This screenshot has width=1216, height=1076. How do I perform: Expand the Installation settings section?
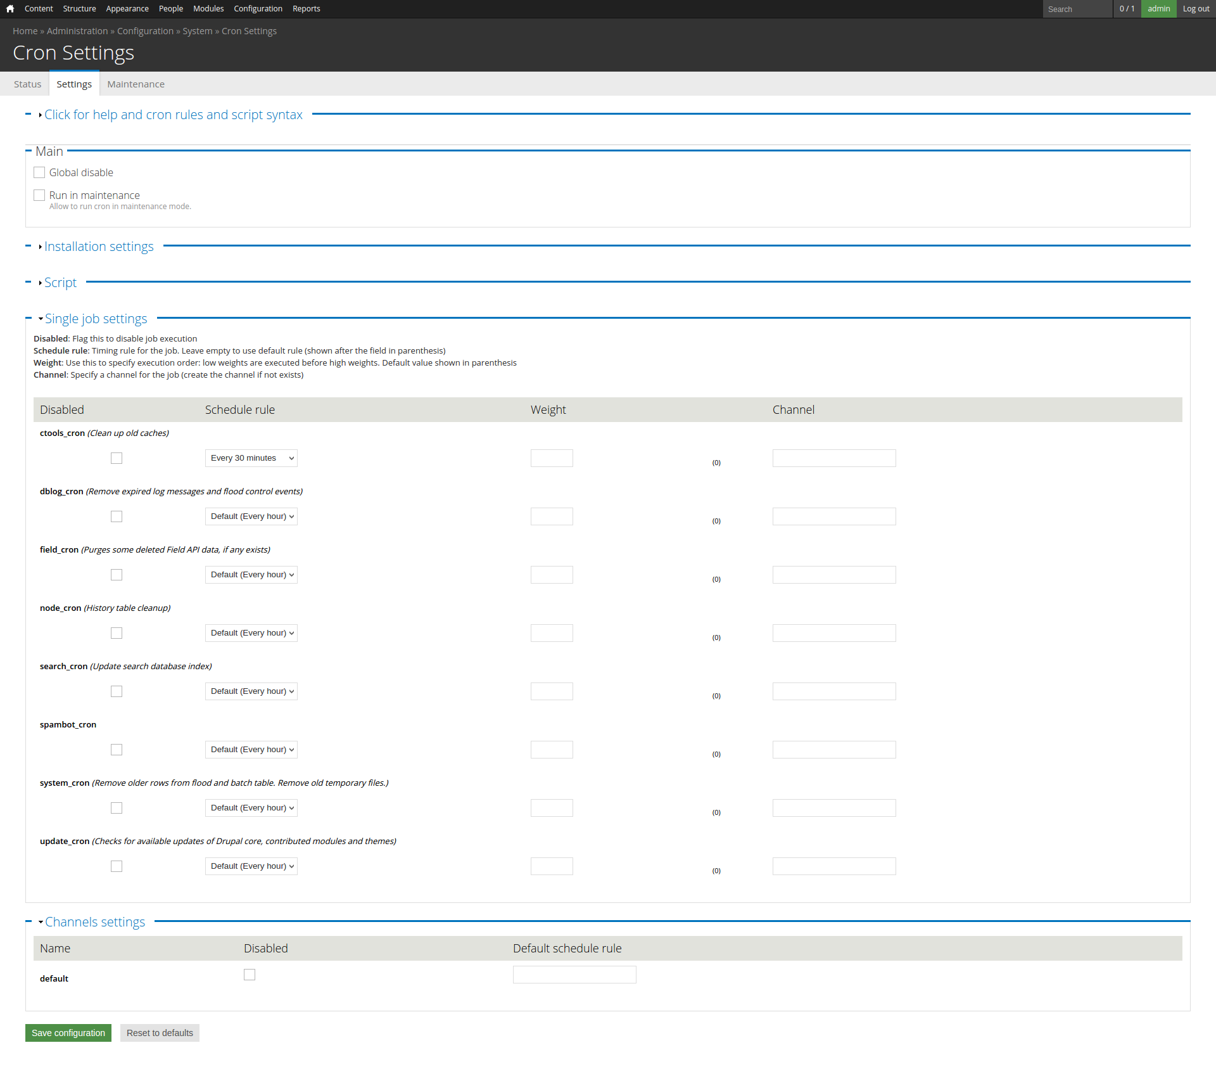tap(99, 247)
